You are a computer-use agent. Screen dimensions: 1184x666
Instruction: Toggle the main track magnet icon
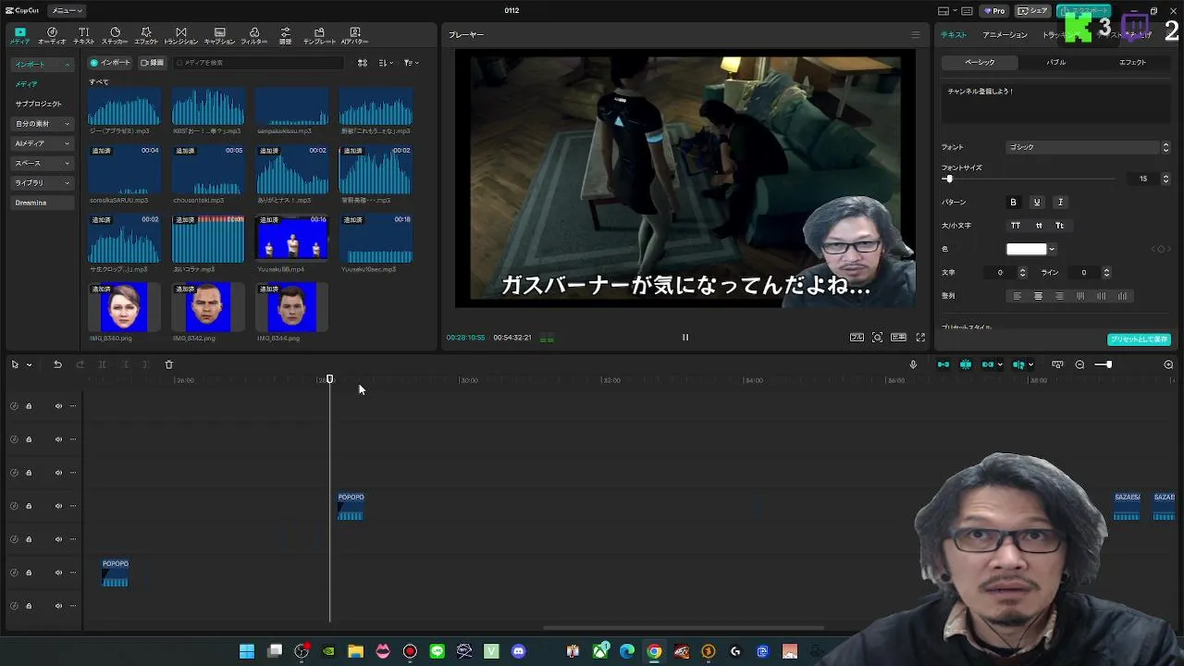tap(943, 364)
